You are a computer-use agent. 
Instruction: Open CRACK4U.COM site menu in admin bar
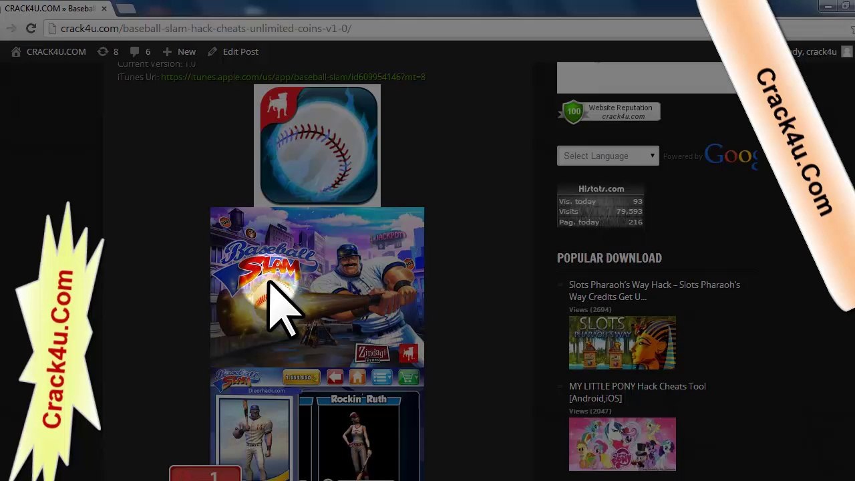coord(49,51)
